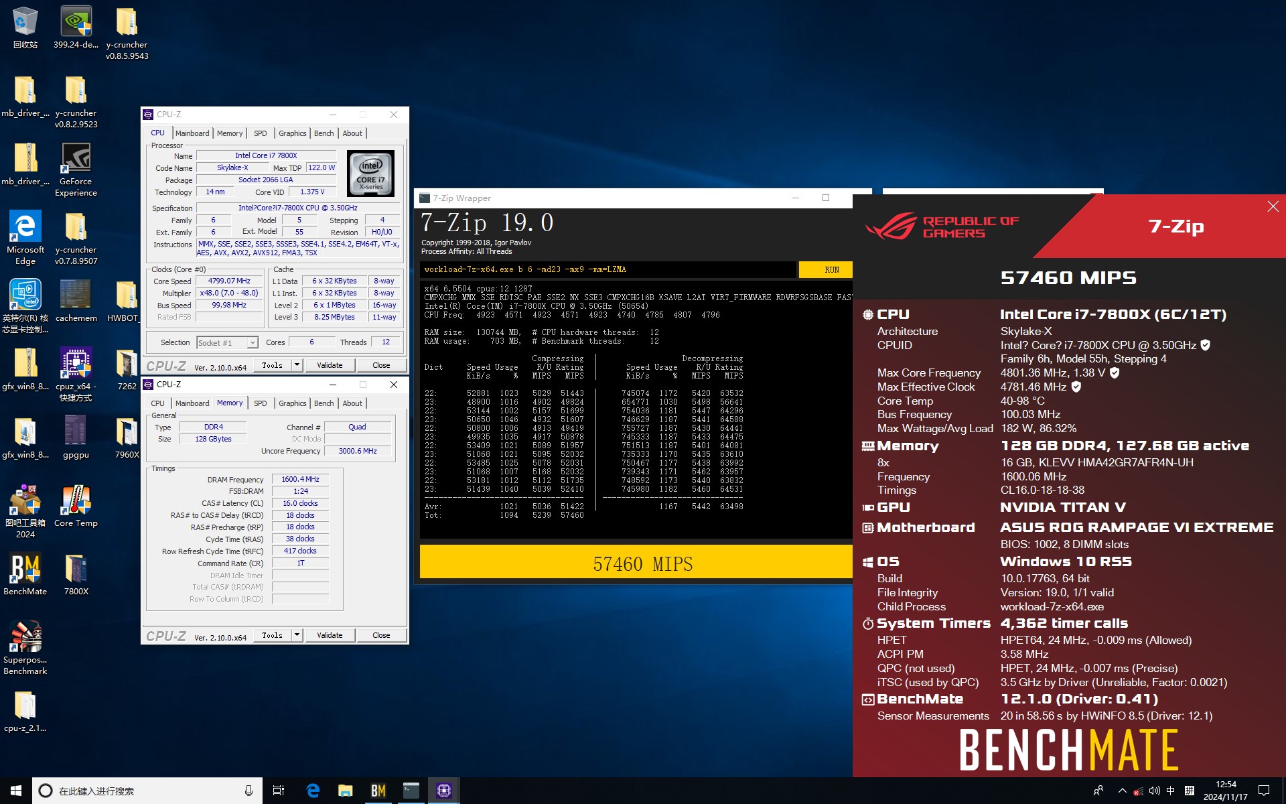This screenshot has width=1286, height=804.
Task: Open the Recycle Bin desktop icon
Action: coord(25,27)
